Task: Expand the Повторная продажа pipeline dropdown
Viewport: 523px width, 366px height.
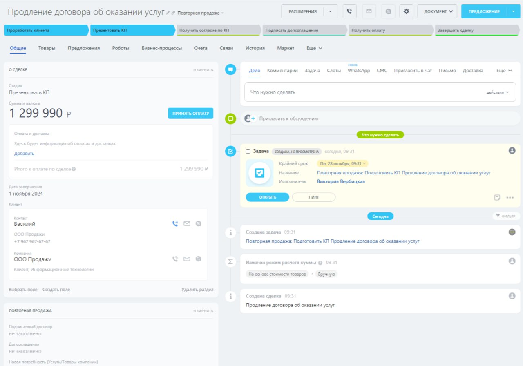Action: point(201,13)
